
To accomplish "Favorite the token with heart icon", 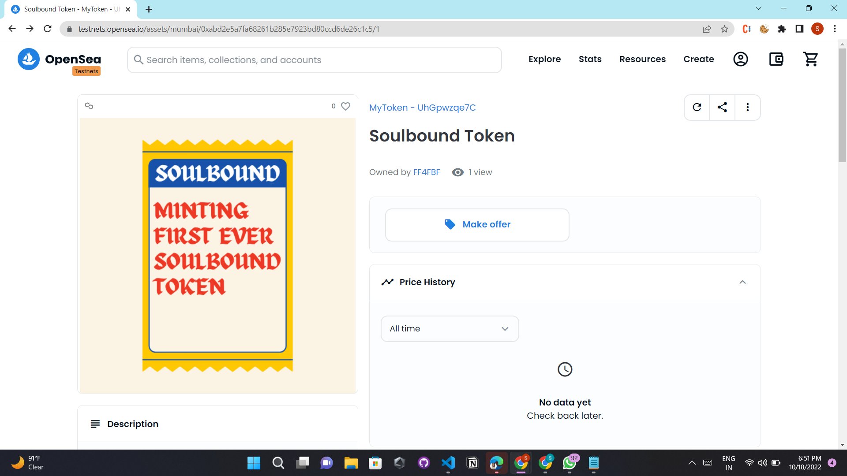I will 345,106.
